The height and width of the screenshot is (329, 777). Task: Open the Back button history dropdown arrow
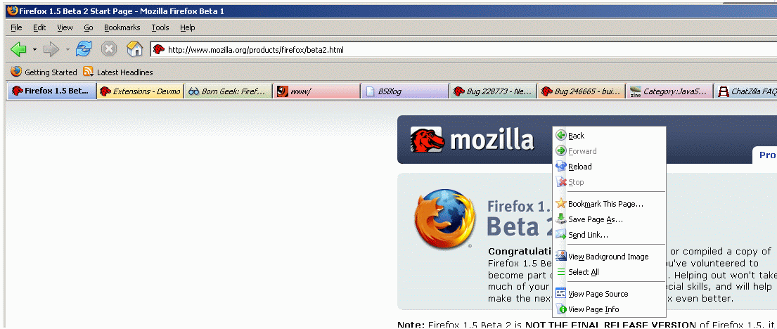[x=34, y=49]
